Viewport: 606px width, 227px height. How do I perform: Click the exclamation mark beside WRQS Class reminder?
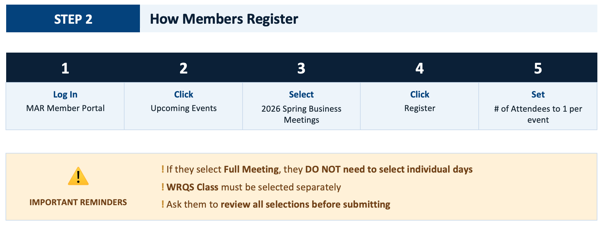[163, 187]
